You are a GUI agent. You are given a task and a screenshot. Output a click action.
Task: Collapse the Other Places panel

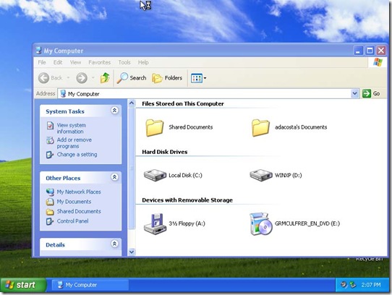(x=114, y=177)
